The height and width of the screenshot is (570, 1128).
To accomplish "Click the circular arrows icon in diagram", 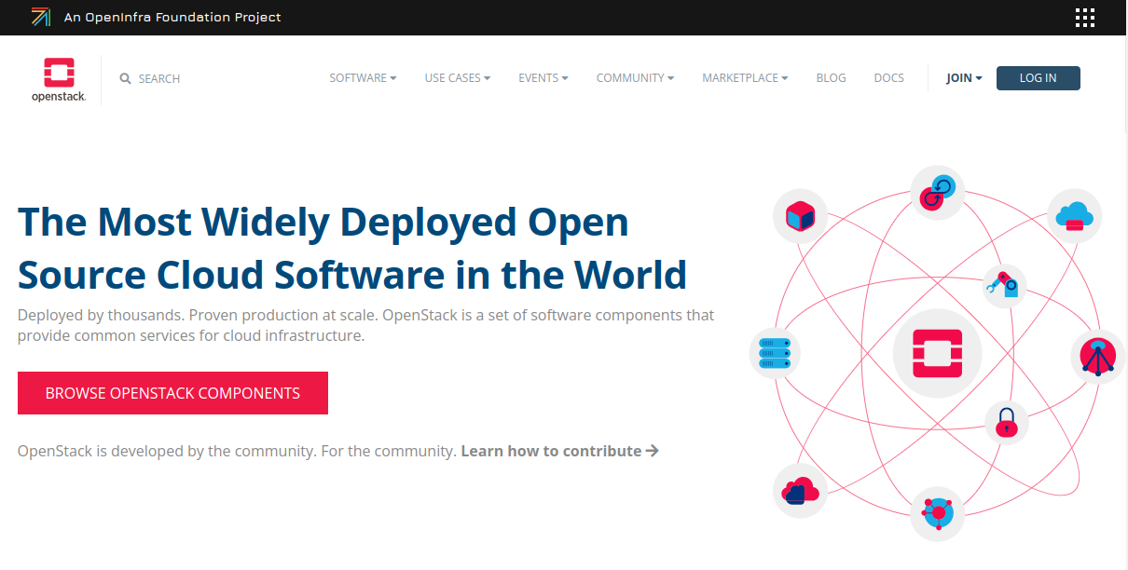I will coord(937,193).
